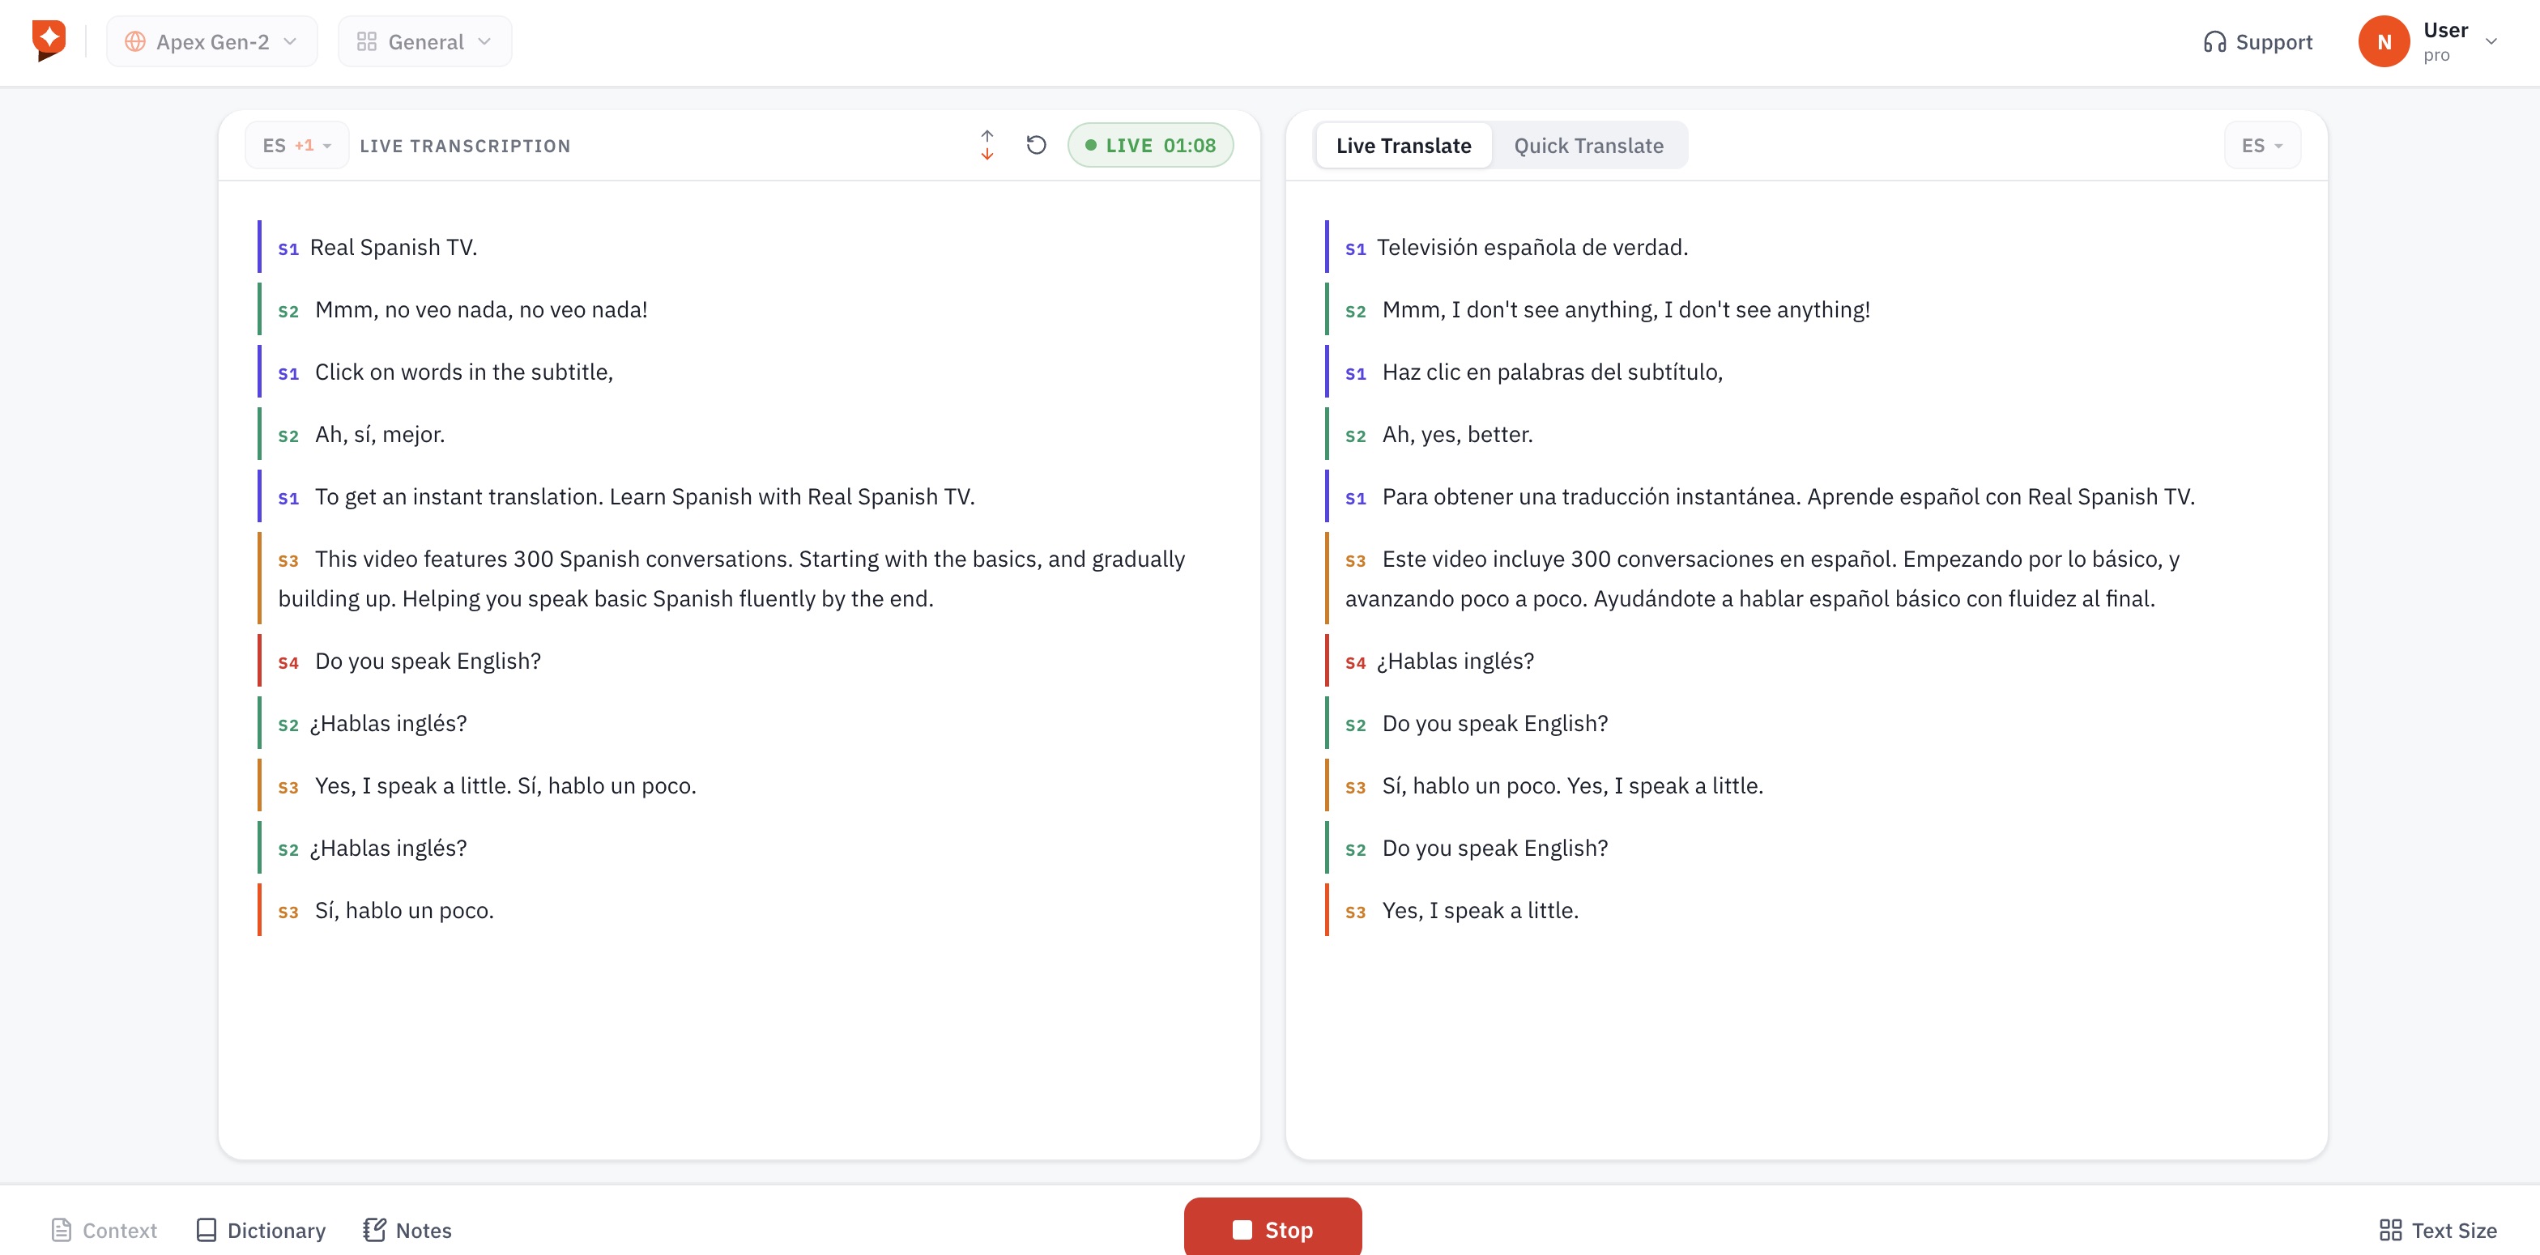The width and height of the screenshot is (2540, 1255).
Task: Click the Context document icon
Action: (61, 1229)
